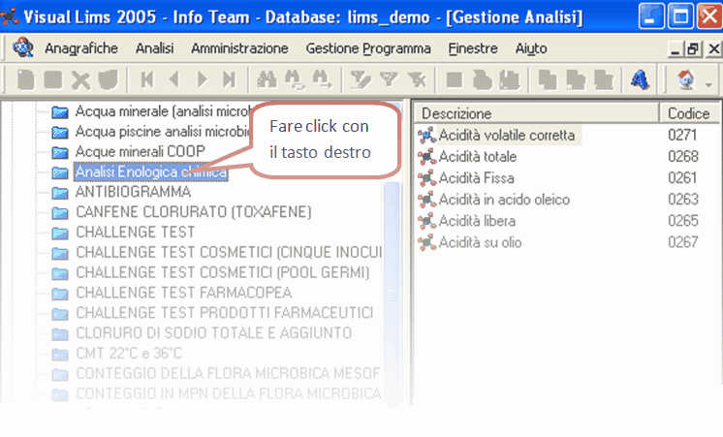Screen dimensions: 723x437
Task: Select Acqua piscine analisi microbiologica tree item
Action: pos(162,132)
